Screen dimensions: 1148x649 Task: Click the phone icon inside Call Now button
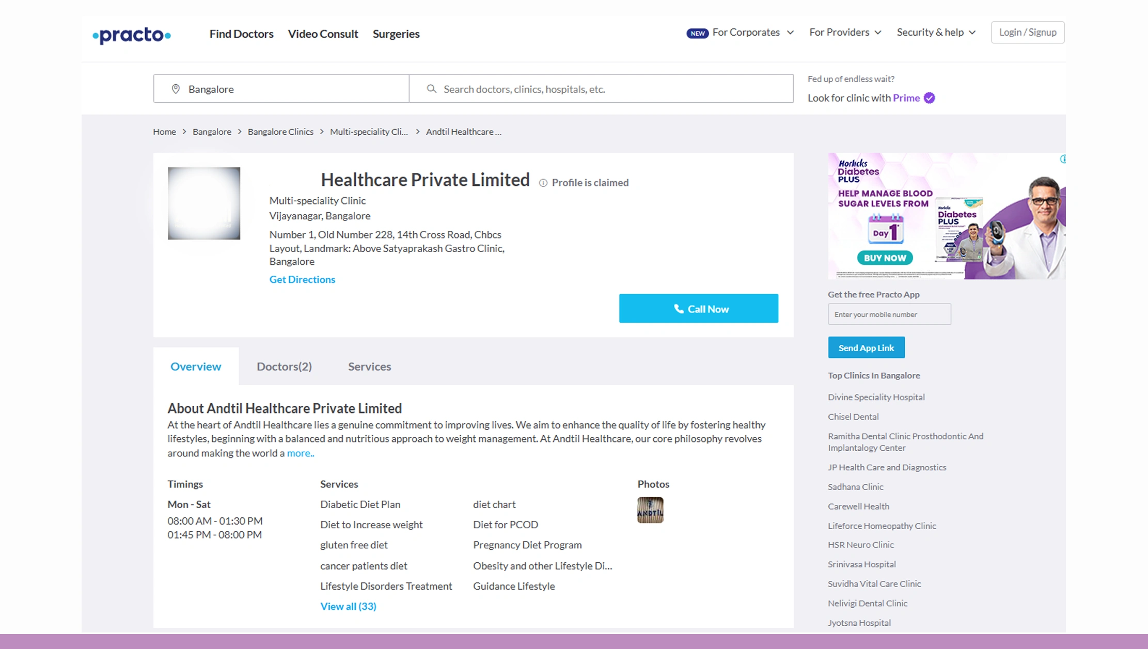[679, 308]
